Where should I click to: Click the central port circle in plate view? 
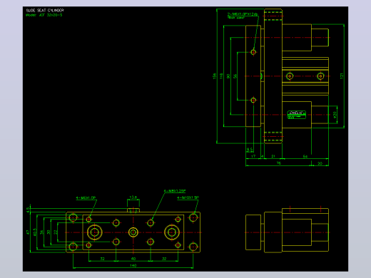(133, 232)
